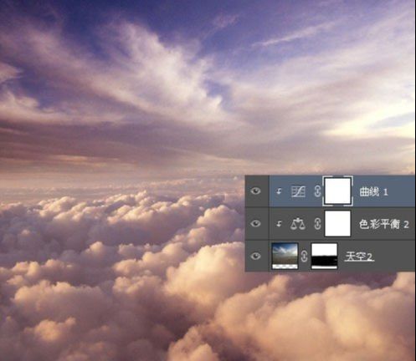Image resolution: width=416 pixels, height=361 pixels.
Task: Hide the 曲线 1 adjustment layer
Action: 255,191
